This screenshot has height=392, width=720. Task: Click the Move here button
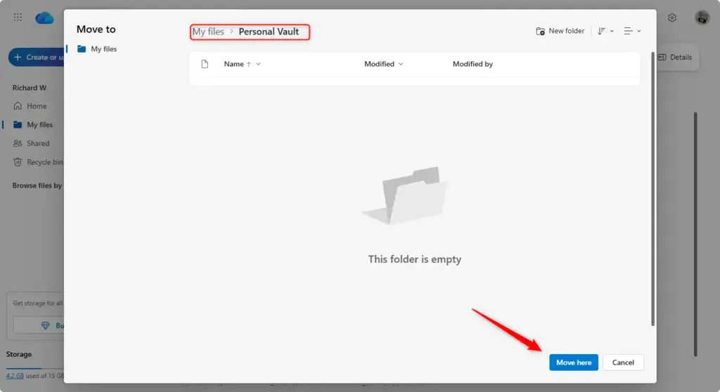[574, 362]
